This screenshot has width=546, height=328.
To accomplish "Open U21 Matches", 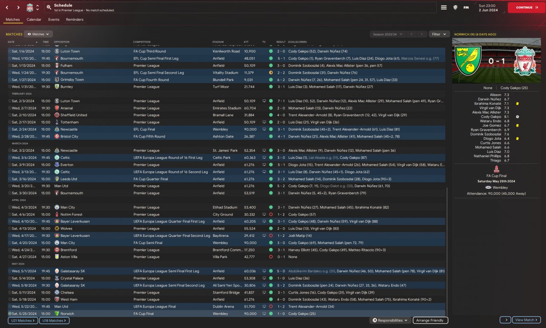I will pos(23,320).
